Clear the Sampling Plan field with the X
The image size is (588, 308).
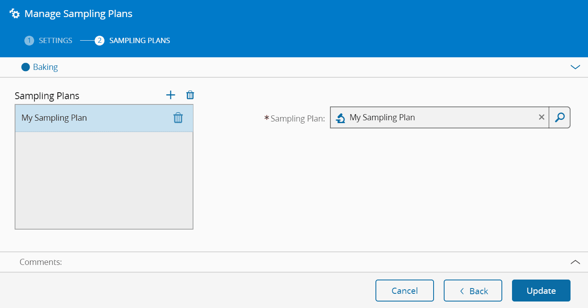point(541,117)
